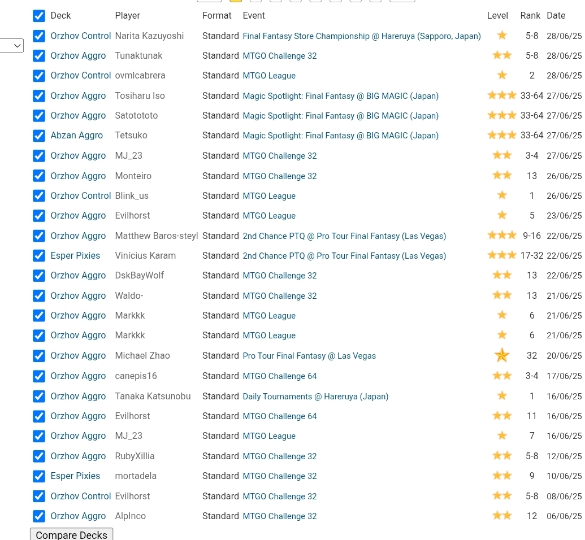Click the three-star icon for Matthew Baros-steyl
The width and height of the screenshot is (585, 540).
[x=502, y=235]
